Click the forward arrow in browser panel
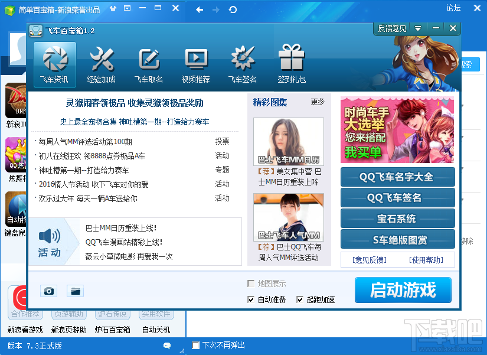 click(x=216, y=10)
